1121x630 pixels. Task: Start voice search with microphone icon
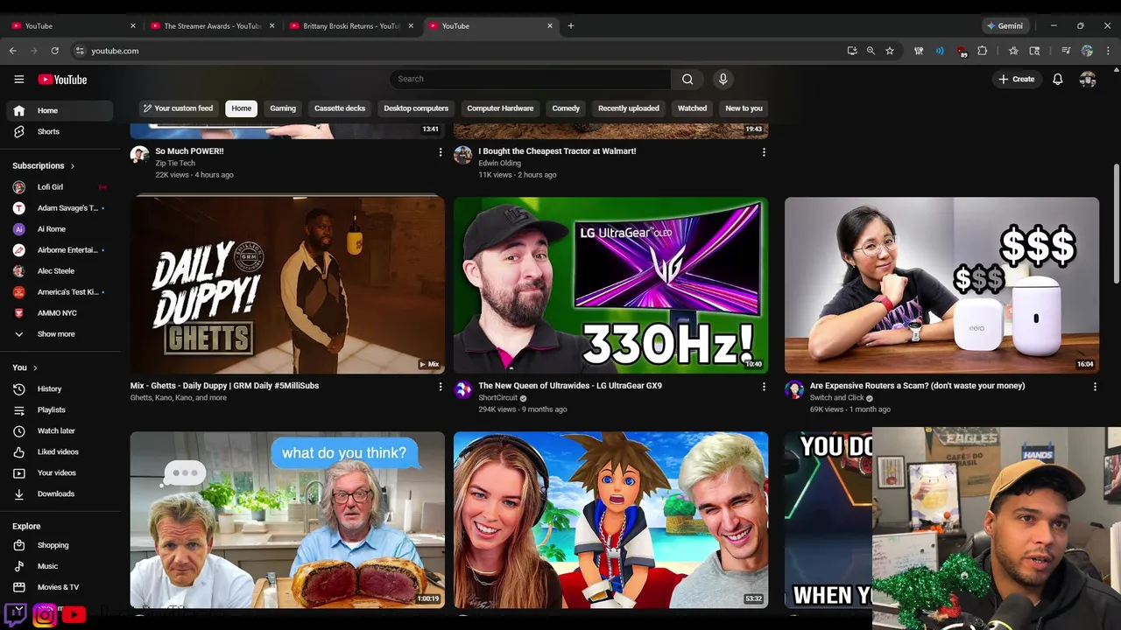pos(723,79)
